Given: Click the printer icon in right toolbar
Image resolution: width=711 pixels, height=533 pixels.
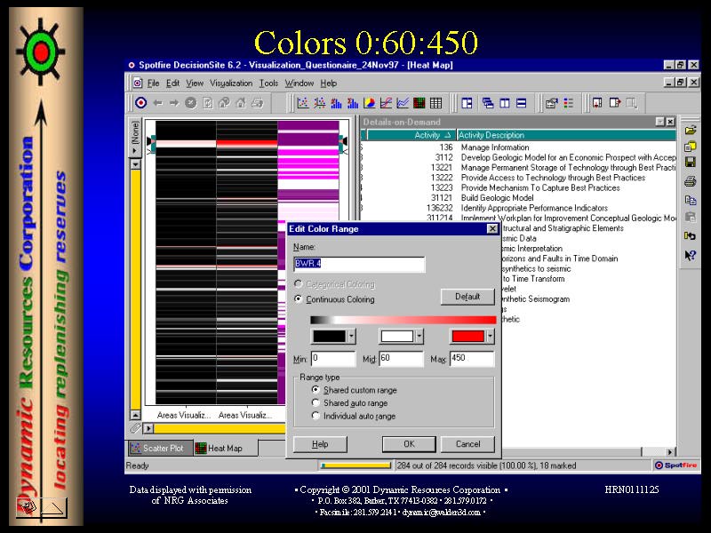Looking at the screenshot, I should 691,181.
